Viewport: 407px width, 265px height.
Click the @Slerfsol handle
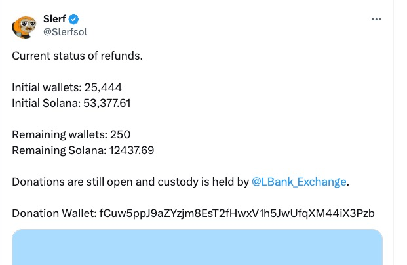click(x=65, y=31)
